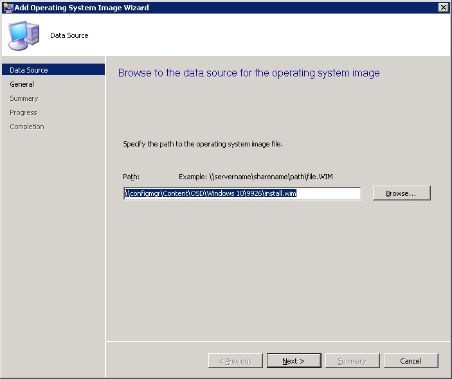This screenshot has height=379, width=452.
Task: Click the Summary button in the bottom row
Action: [352, 361]
